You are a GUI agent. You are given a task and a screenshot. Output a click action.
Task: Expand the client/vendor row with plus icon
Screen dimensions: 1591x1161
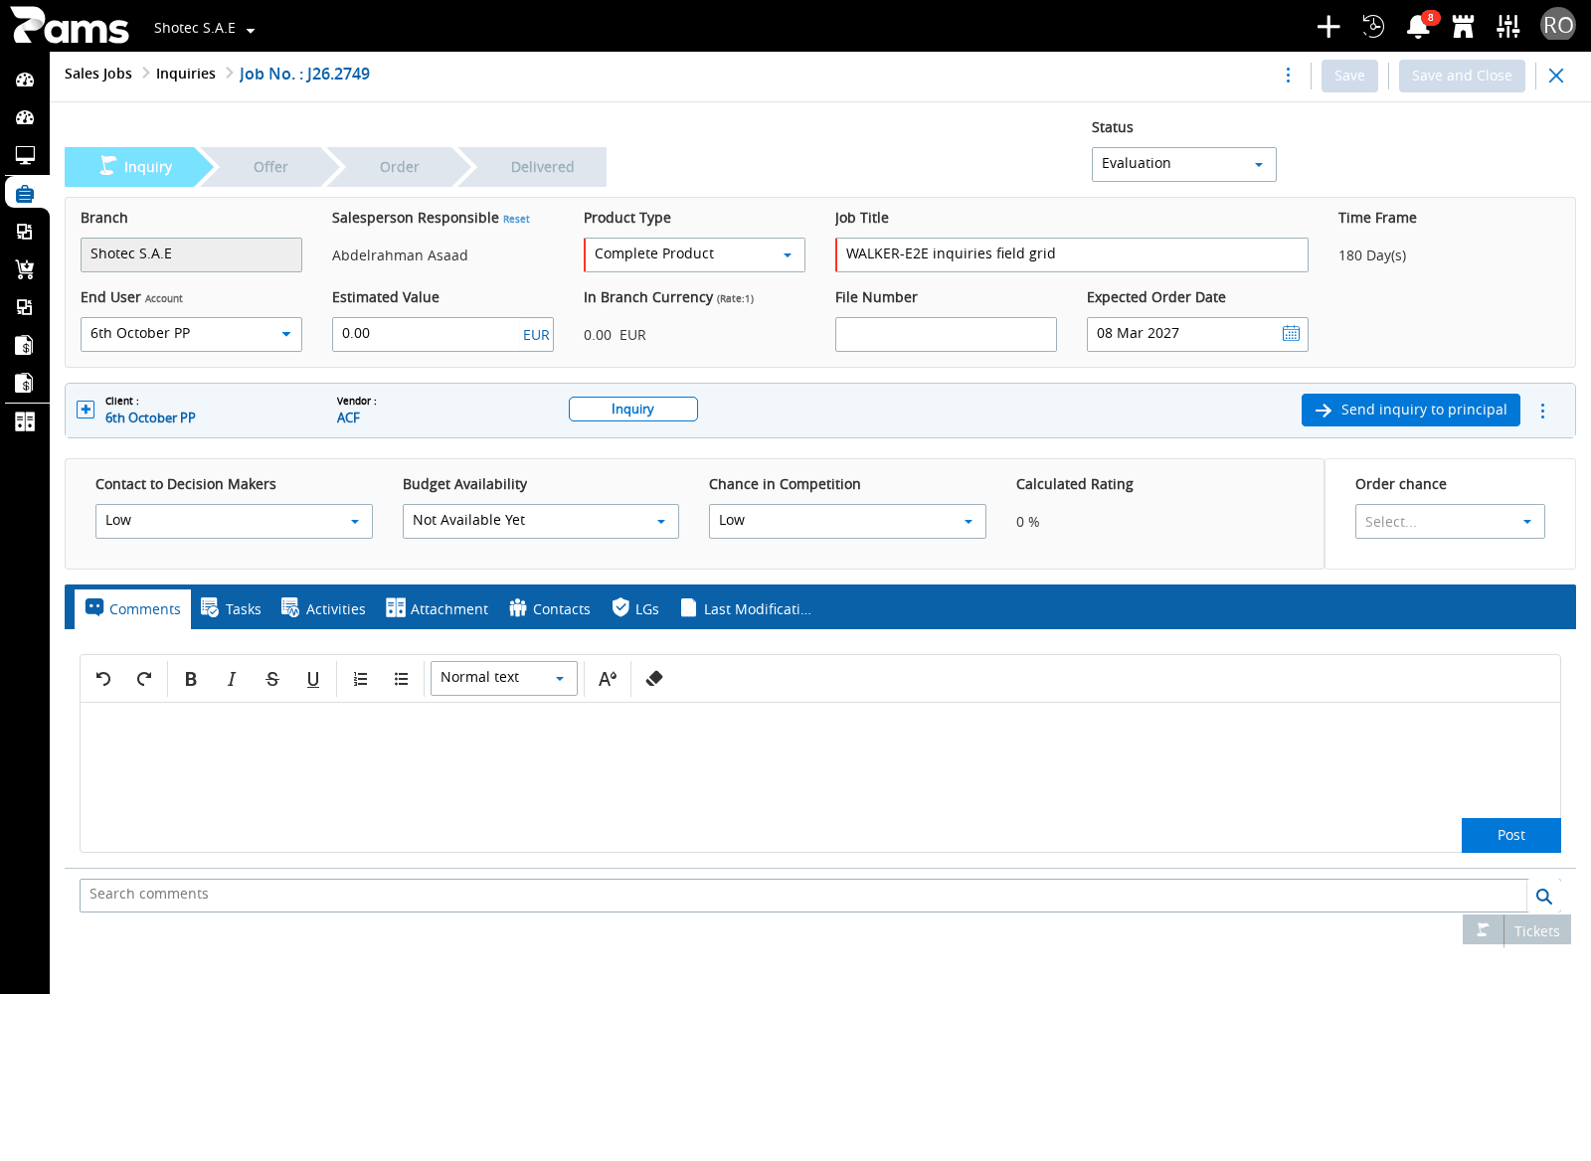point(86,410)
